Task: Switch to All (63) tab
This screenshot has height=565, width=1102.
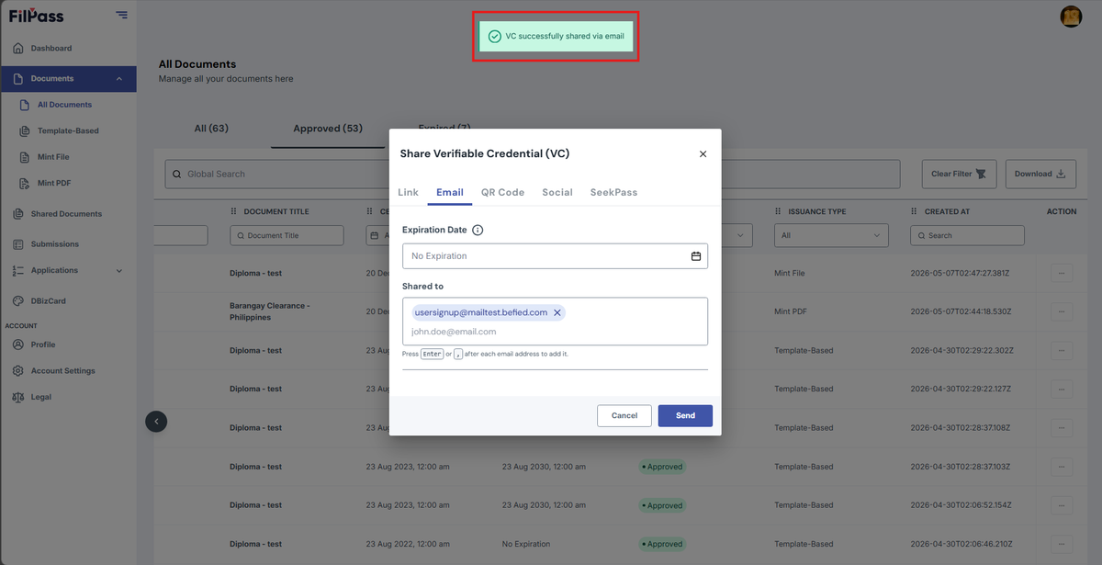Action: tap(211, 129)
